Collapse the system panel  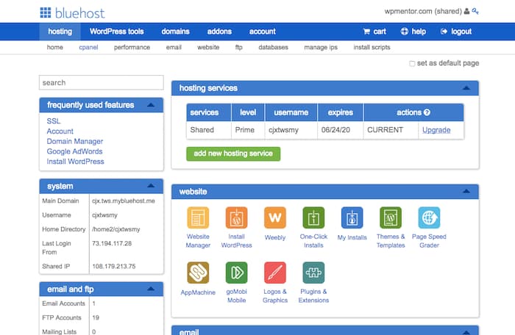151,186
